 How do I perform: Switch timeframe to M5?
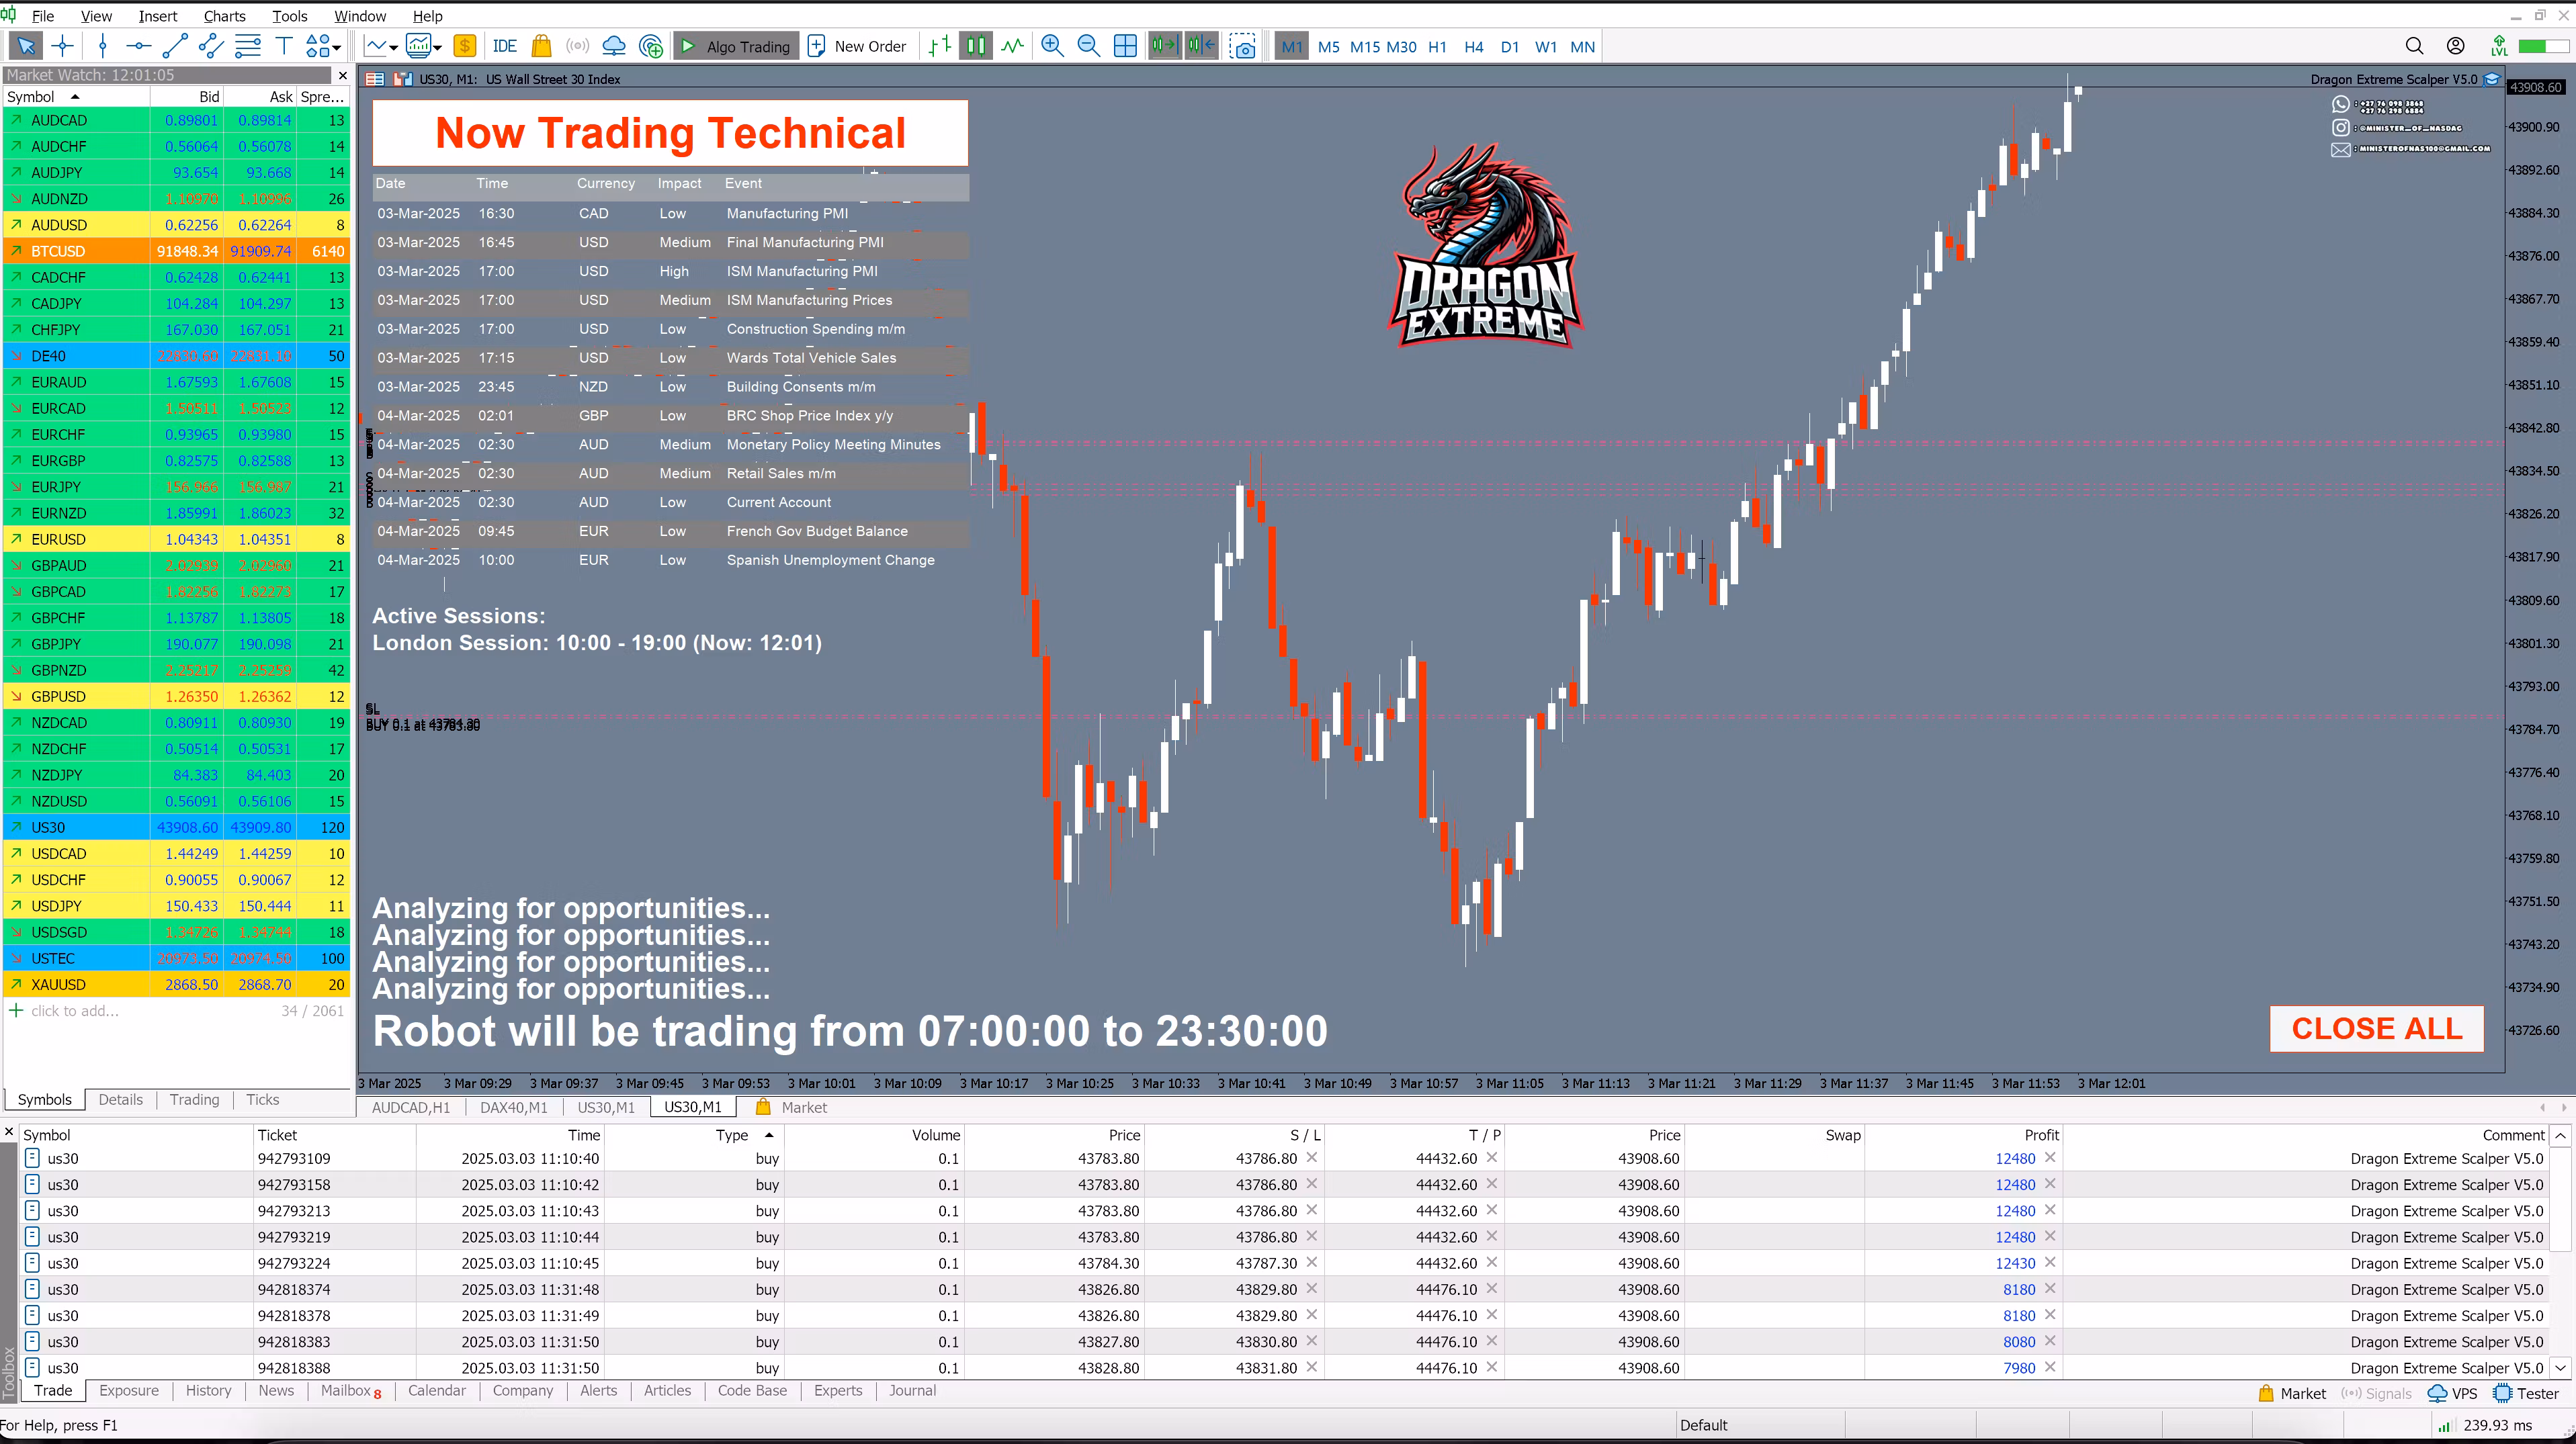(x=1328, y=47)
